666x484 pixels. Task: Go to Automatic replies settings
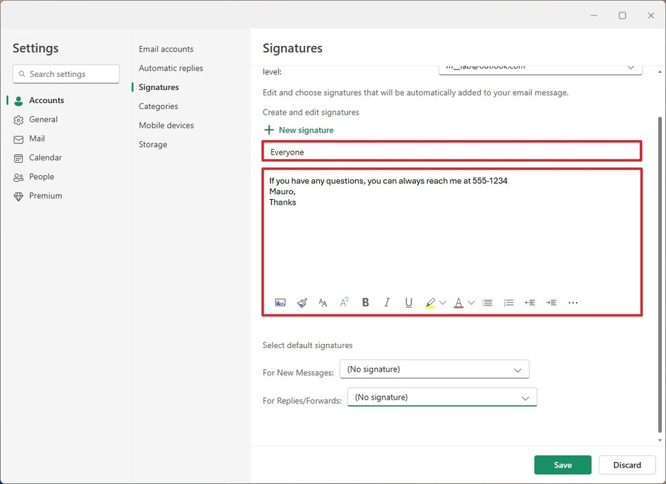pos(170,68)
